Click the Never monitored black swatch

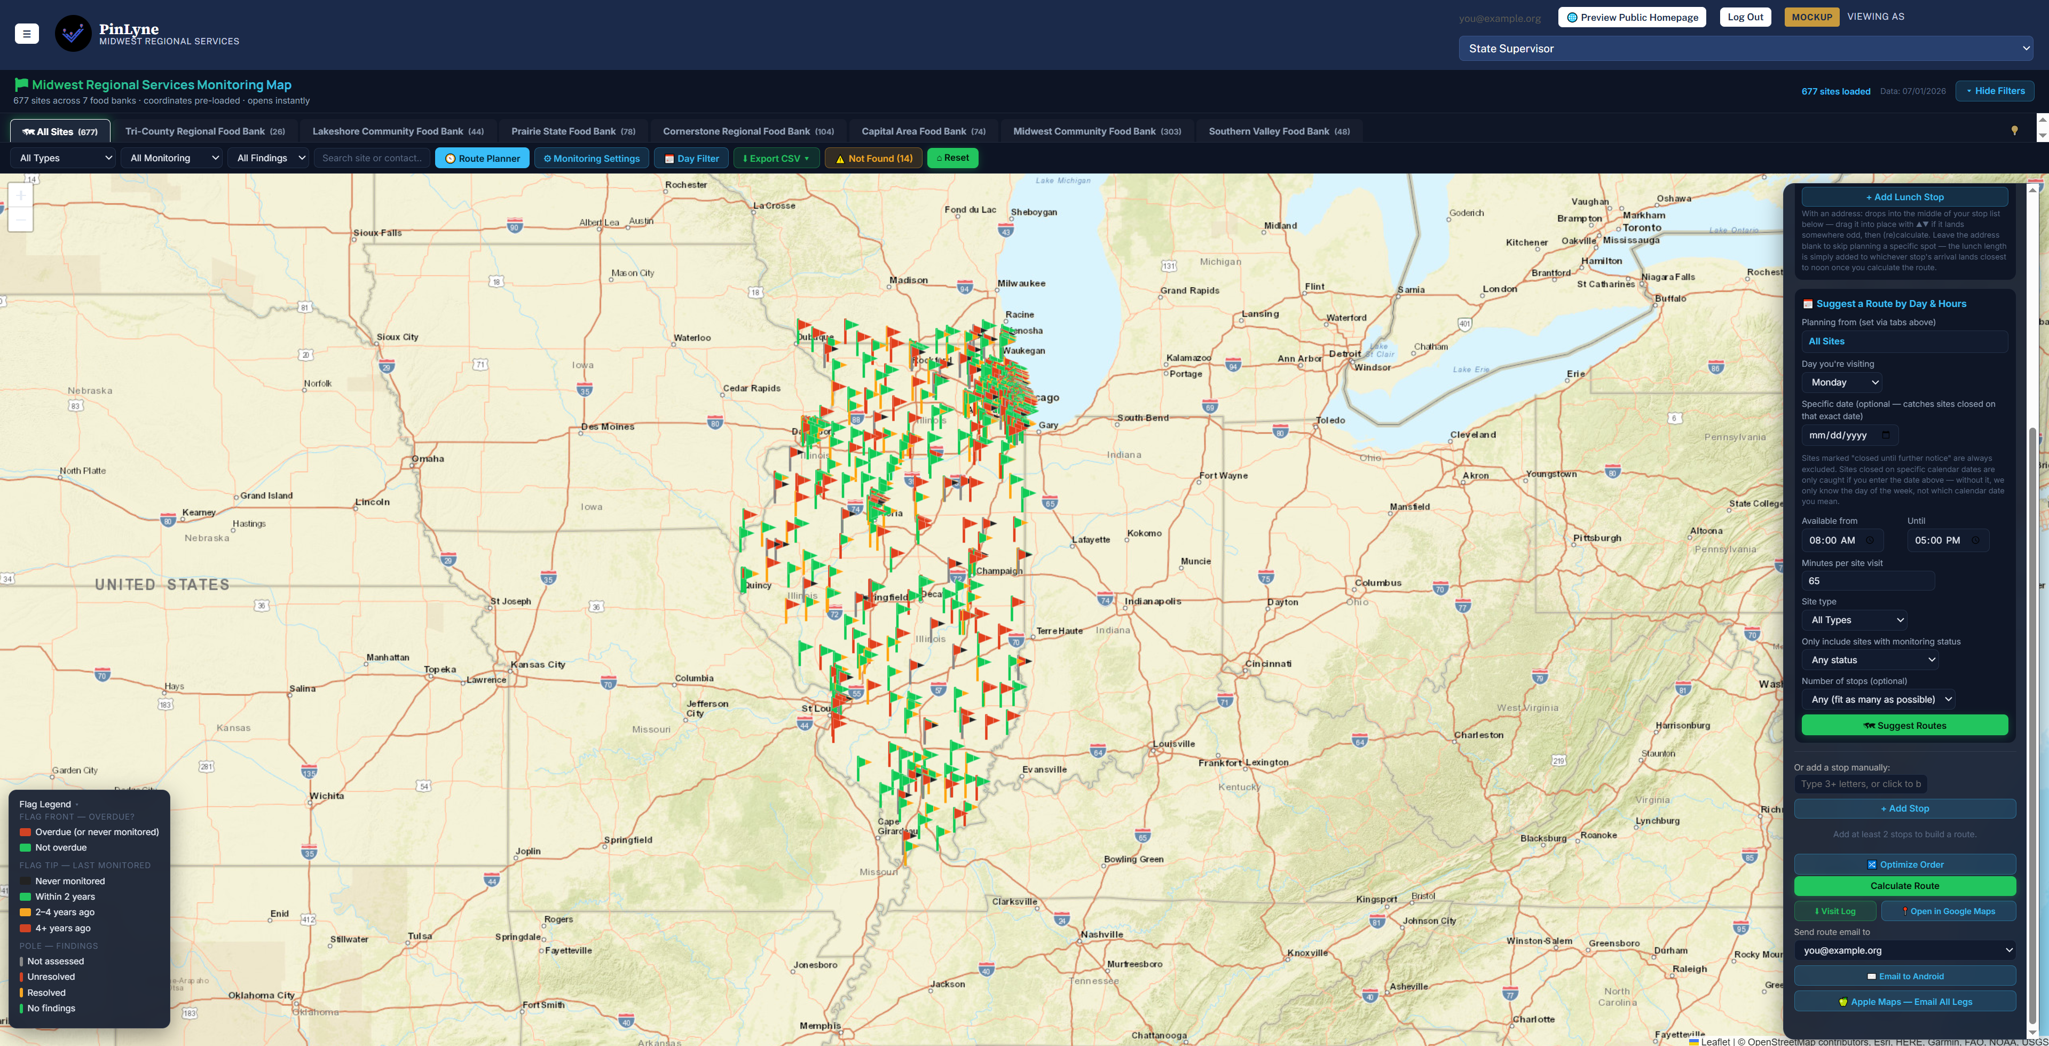point(26,880)
